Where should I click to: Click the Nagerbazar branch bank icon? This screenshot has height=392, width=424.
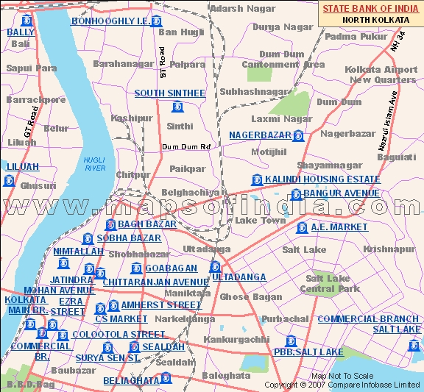(298, 135)
